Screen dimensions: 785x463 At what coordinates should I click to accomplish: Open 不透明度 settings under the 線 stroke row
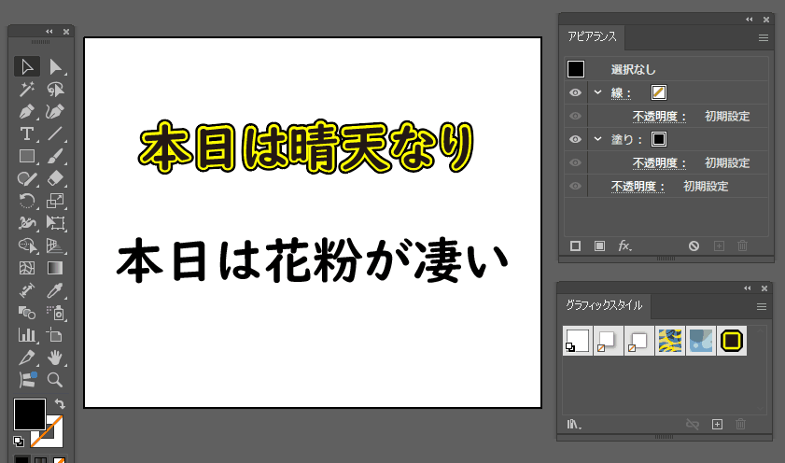click(659, 117)
